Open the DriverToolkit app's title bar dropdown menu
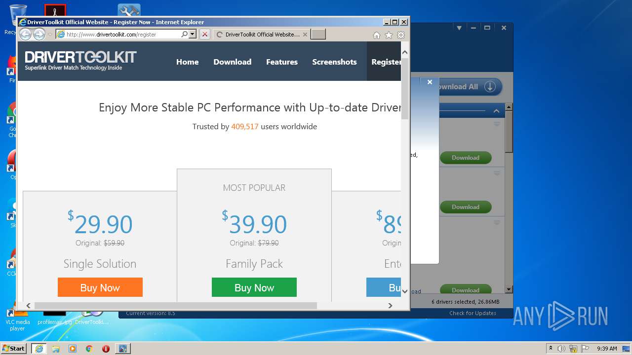 pyautogui.click(x=459, y=28)
